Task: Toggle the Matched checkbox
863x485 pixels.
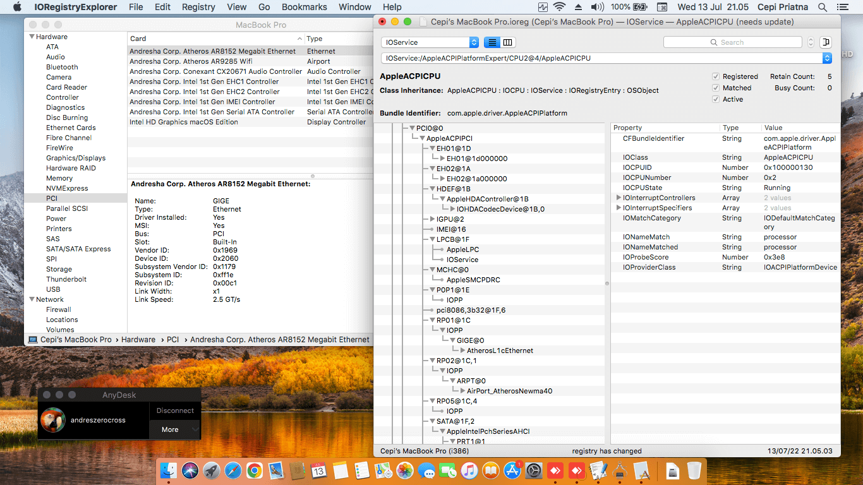Action: point(716,88)
